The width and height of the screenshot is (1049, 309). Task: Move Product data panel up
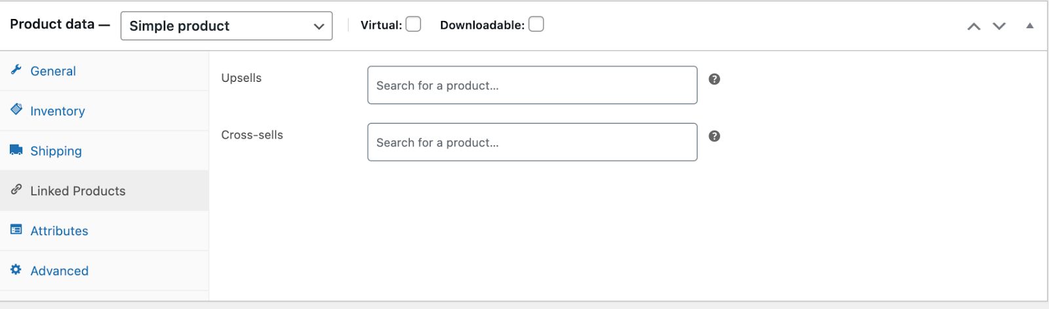point(974,26)
